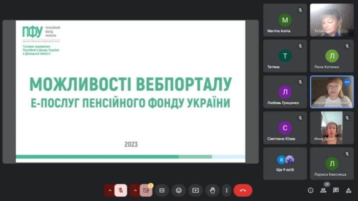Image resolution: width=358 pixels, height=201 pixels.
Task: Select Оксана Алексеева video tile
Action: [332, 92]
